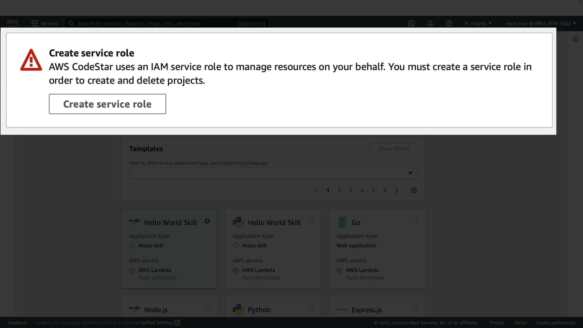Select the Go template radio button
Viewport: 583px width, 328px height.
(414, 221)
